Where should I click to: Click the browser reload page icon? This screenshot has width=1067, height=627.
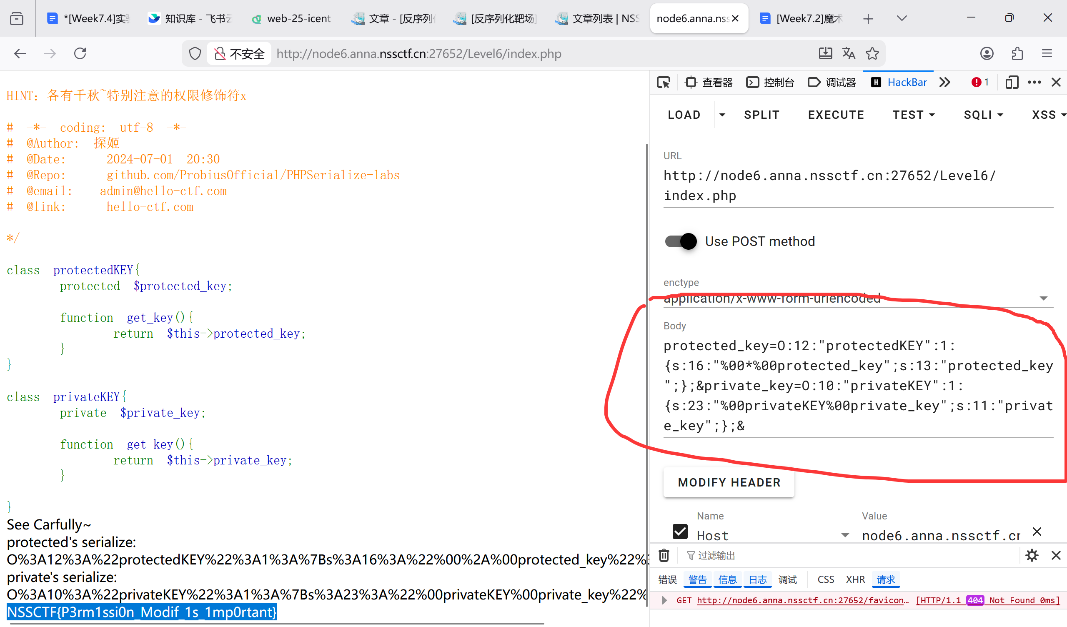[80, 53]
